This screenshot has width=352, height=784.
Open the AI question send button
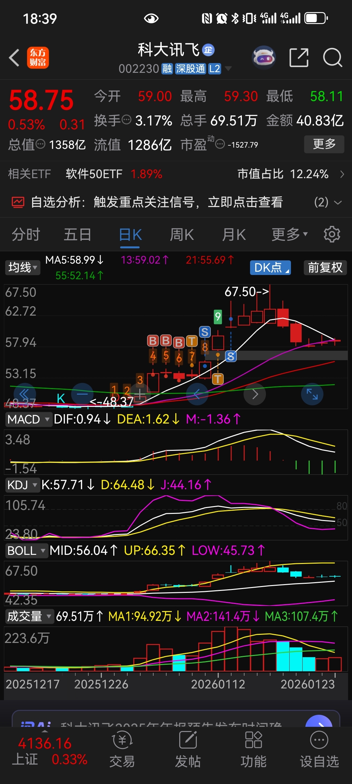point(319,721)
